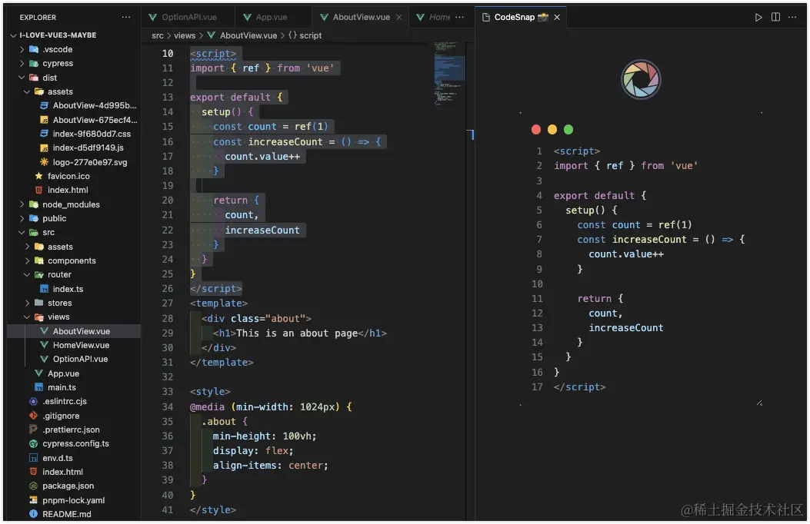Image resolution: width=810 pixels, height=524 pixels.
Task: Click the src breadcrumb segment
Action: [x=158, y=35]
